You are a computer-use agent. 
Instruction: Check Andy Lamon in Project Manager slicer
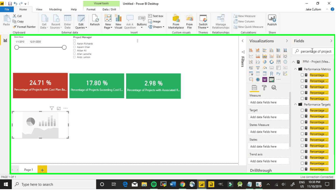pos(74,57)
